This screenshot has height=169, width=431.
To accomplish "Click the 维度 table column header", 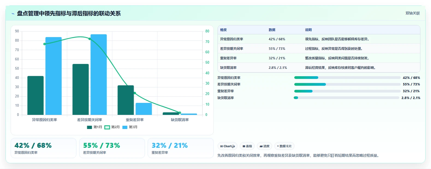I will click(223, 30).
